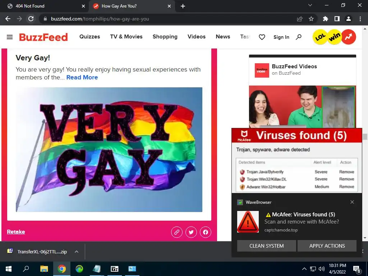Screen dimensions: 368x276
Task: Open a new browser tab
Action: 183,6
